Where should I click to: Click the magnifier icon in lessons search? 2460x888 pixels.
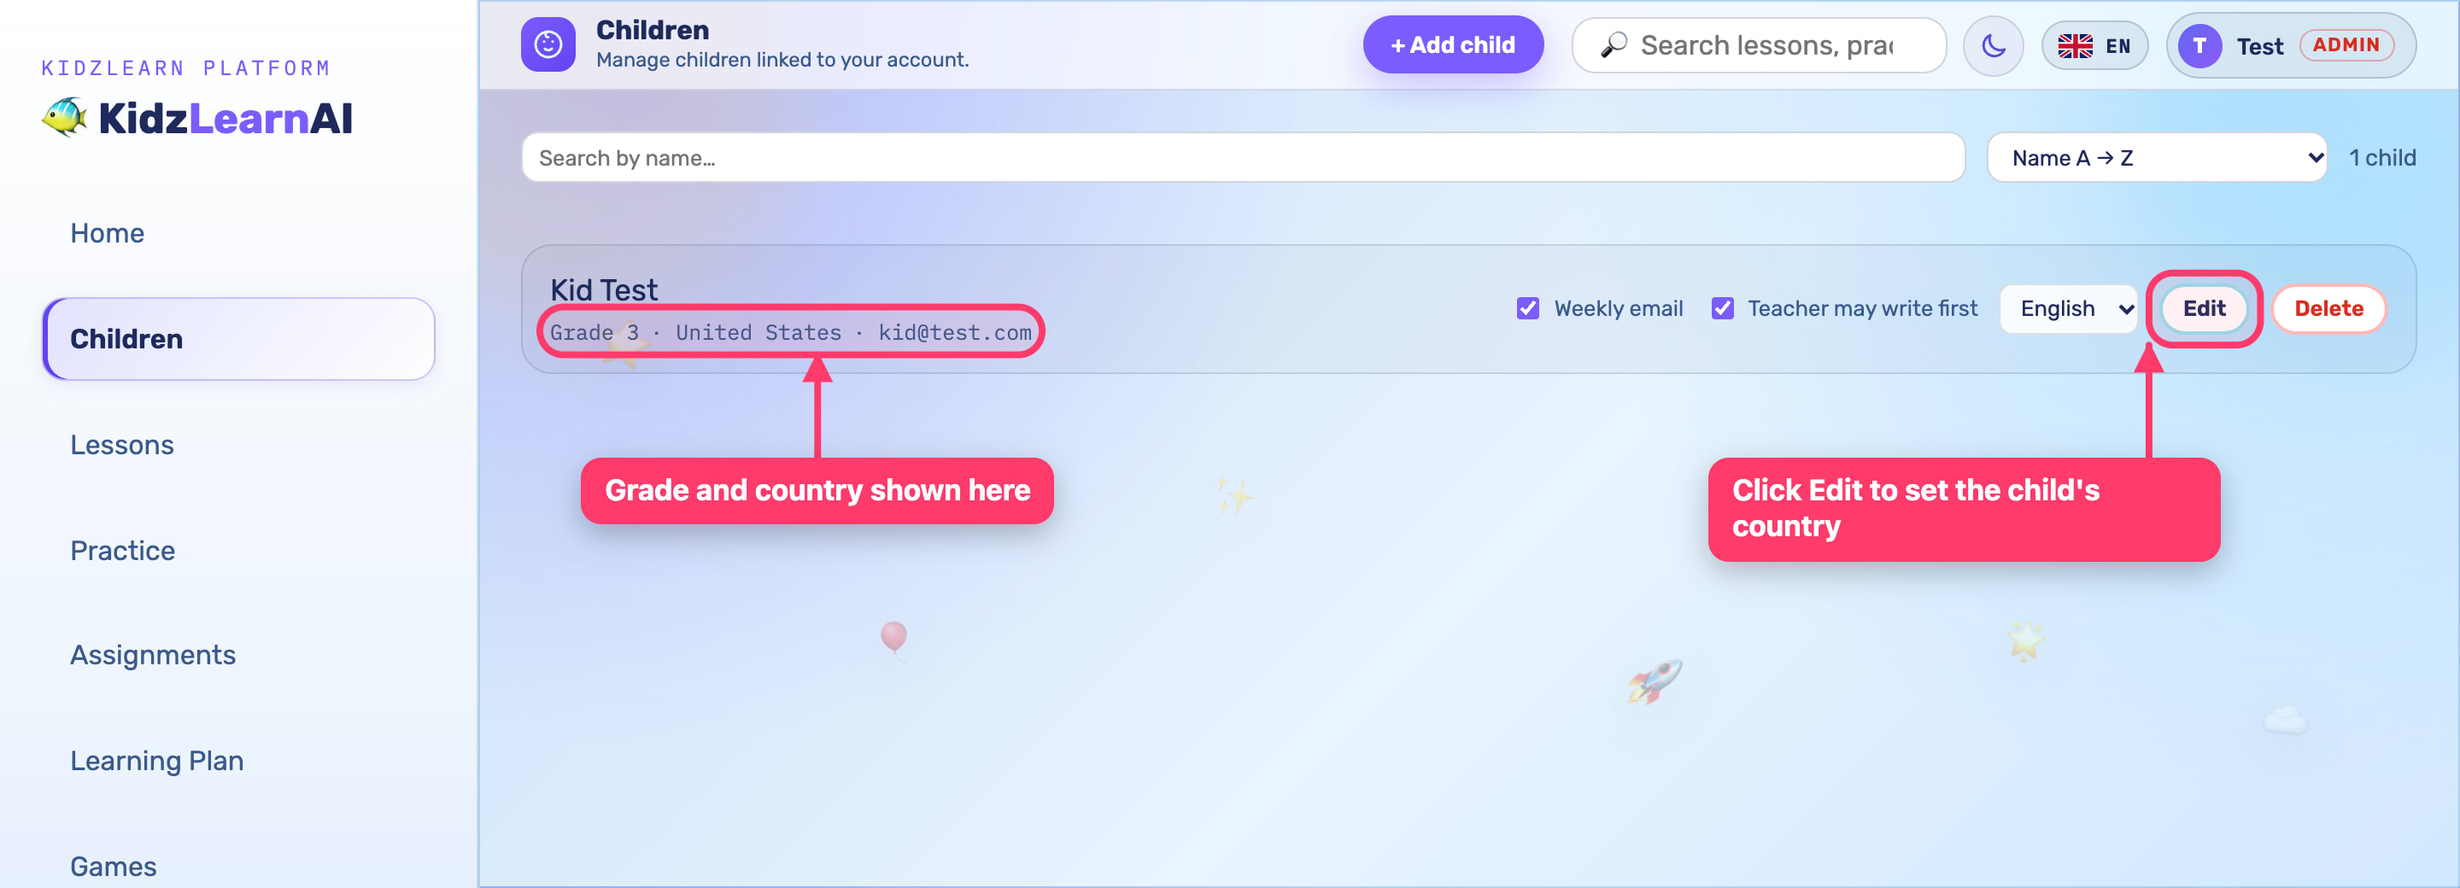tap(1614, 45)
